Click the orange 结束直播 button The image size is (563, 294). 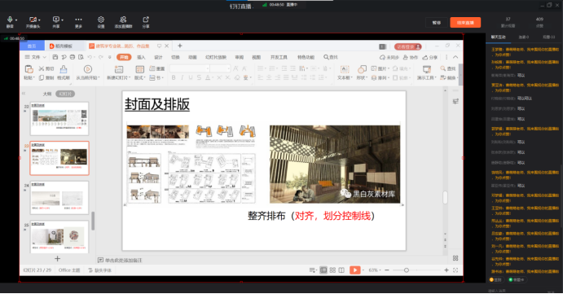(465, 23)
